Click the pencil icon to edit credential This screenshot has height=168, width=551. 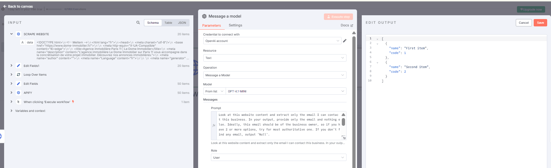click(345, 41)
